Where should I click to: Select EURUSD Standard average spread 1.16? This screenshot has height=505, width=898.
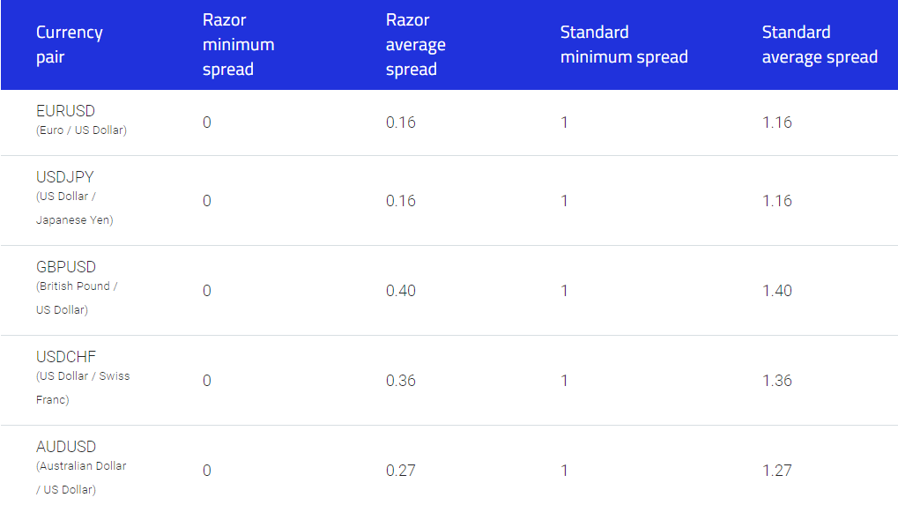(776, 123)
